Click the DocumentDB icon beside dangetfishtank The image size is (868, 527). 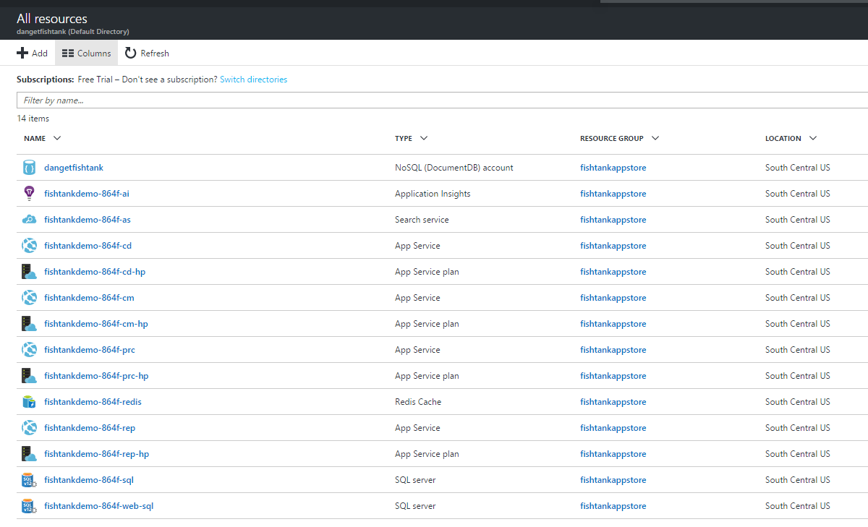(x=29, y=168)
